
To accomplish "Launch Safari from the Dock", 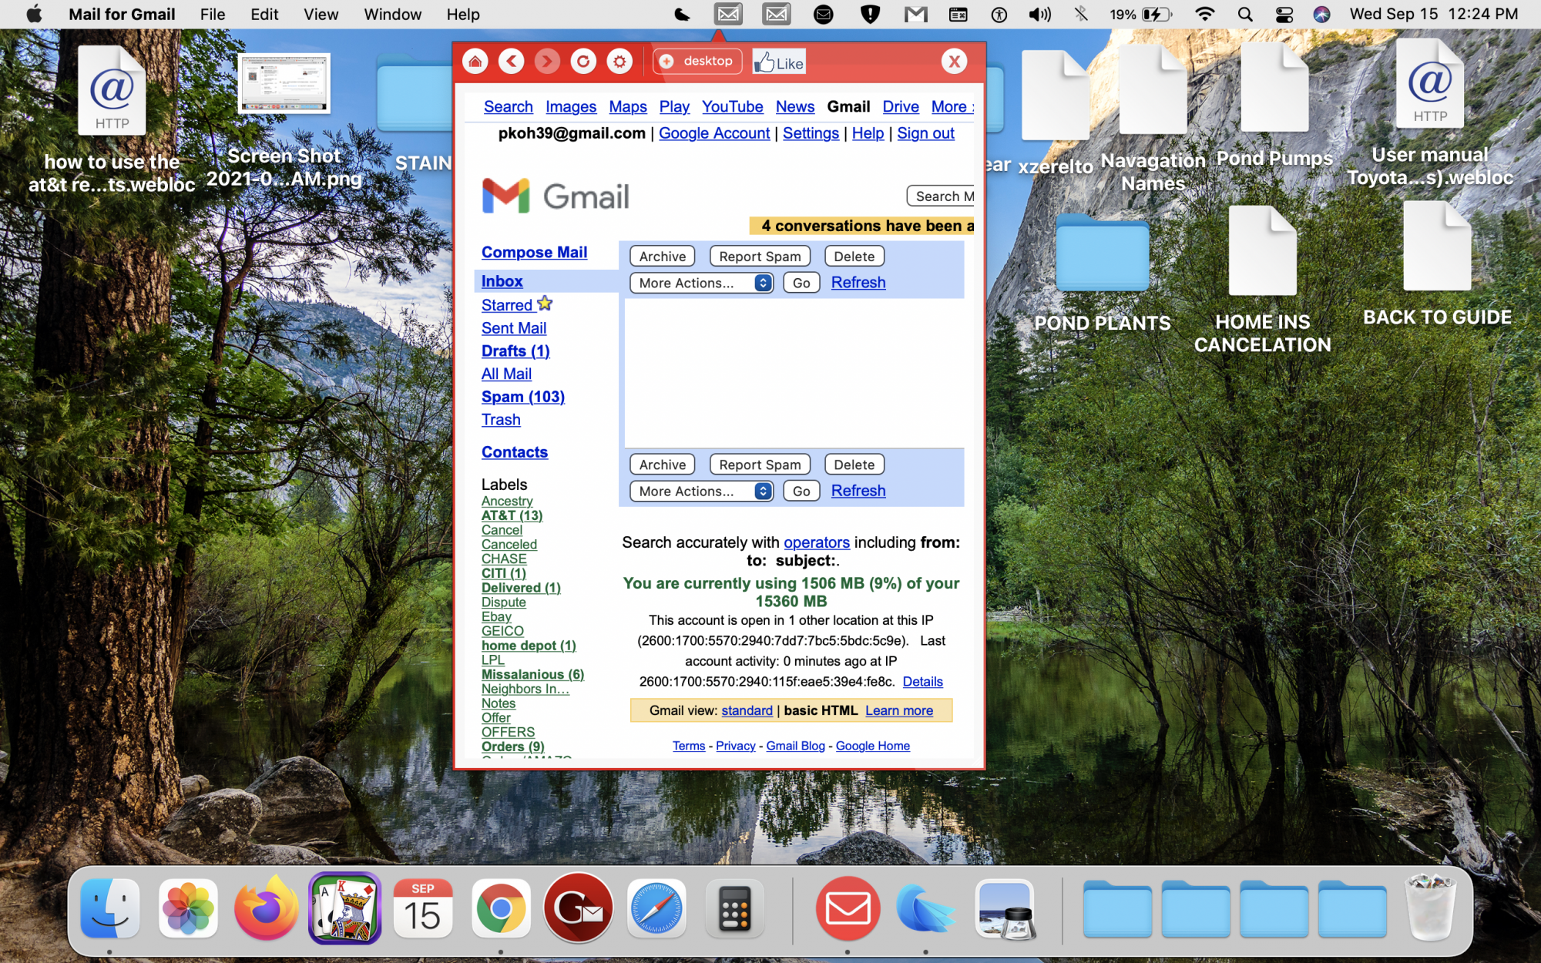I will tap(656, 909).
